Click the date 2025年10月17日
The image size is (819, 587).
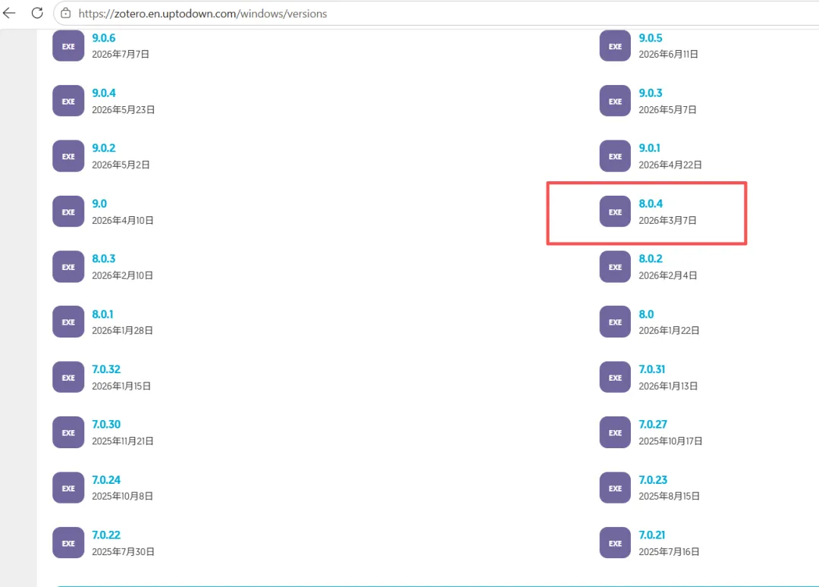[x=670, y=441]
